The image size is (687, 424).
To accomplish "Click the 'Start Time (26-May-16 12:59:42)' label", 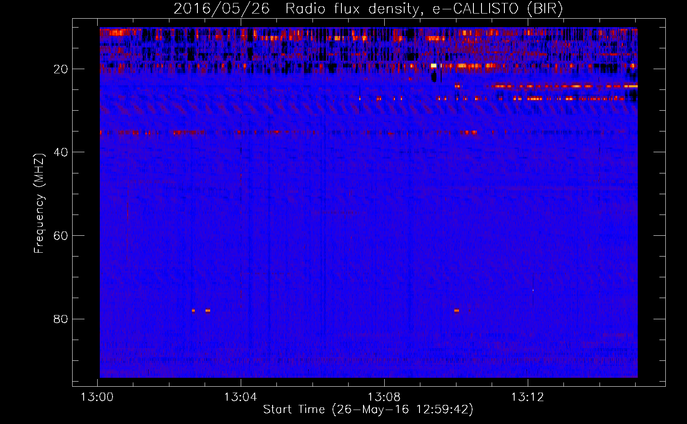I will coord(368,410).
